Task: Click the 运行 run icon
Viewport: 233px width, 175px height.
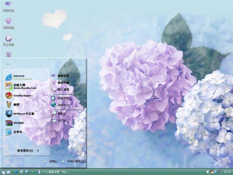Action: [x=54, y=121]
